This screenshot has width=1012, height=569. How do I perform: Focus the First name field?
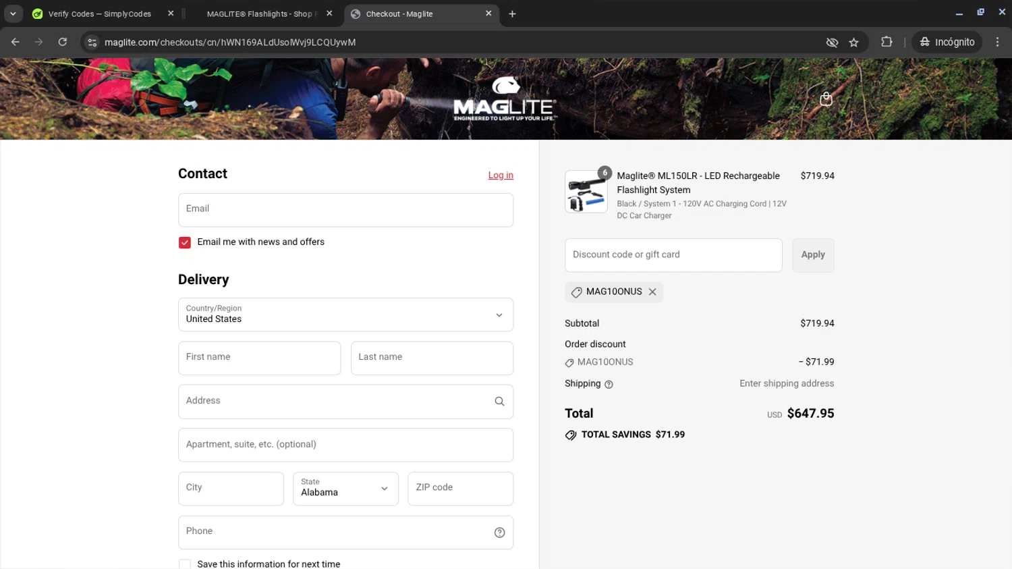coord(259,358)
